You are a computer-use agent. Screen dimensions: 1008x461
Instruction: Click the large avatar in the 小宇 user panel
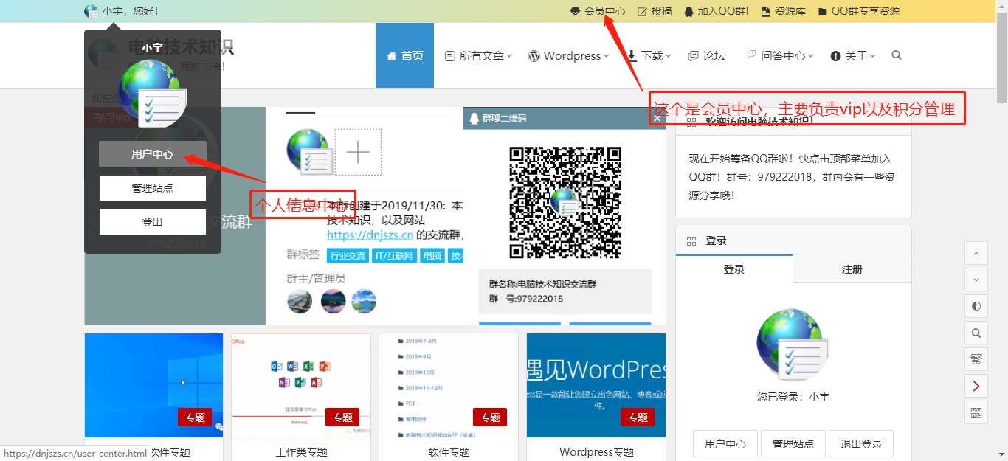153,94
